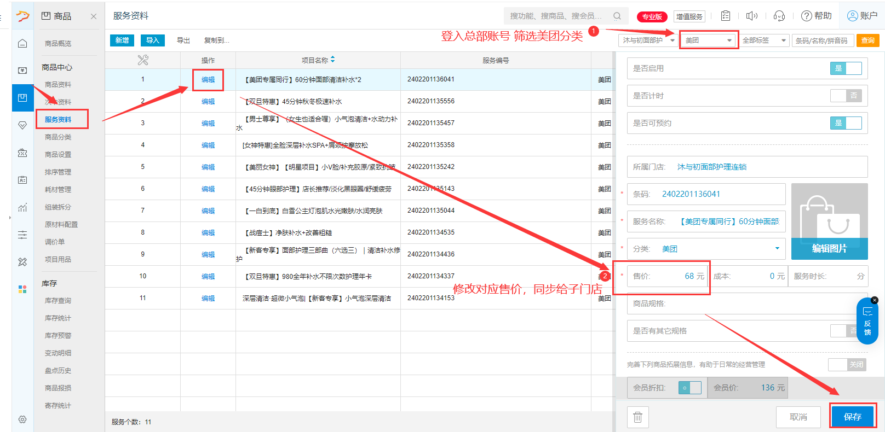Select the active product box rail icon

click(x=22, y=98)
